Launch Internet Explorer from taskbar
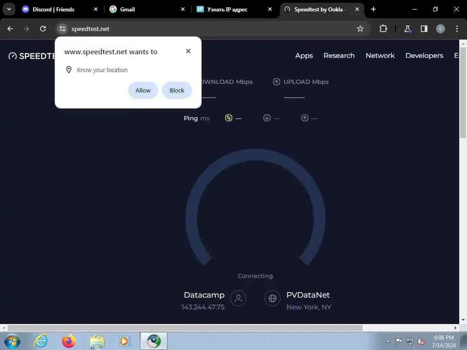The width and height of the screenshot is (467, 350). point(41,341)
